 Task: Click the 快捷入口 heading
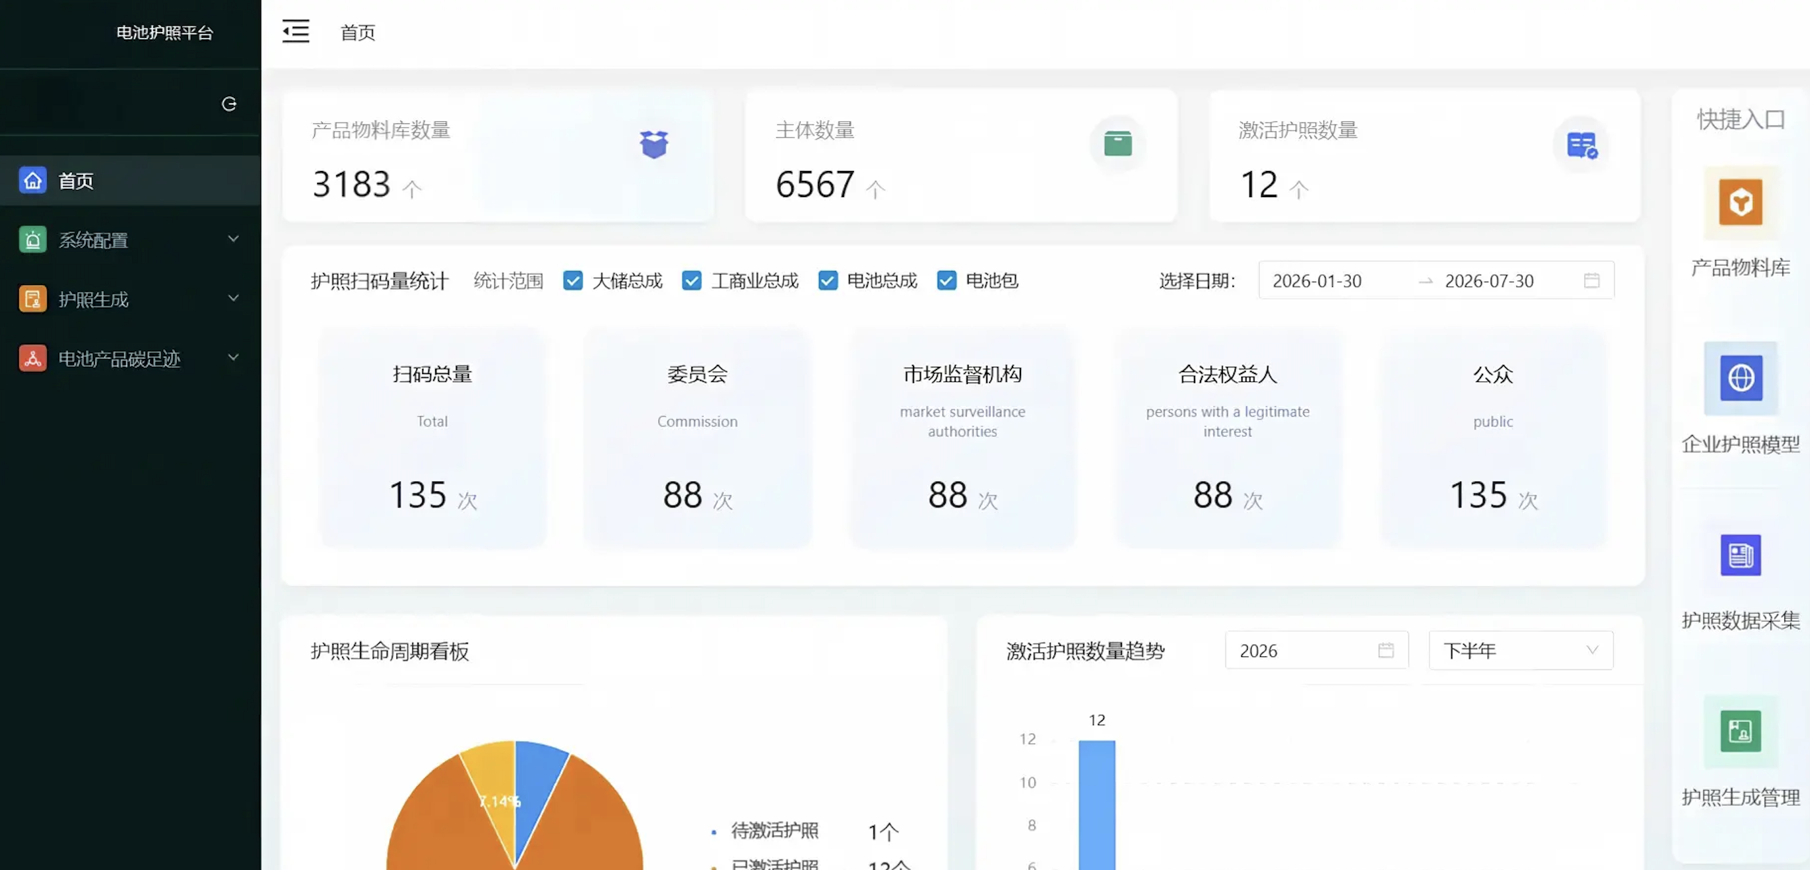point(1741,119)
